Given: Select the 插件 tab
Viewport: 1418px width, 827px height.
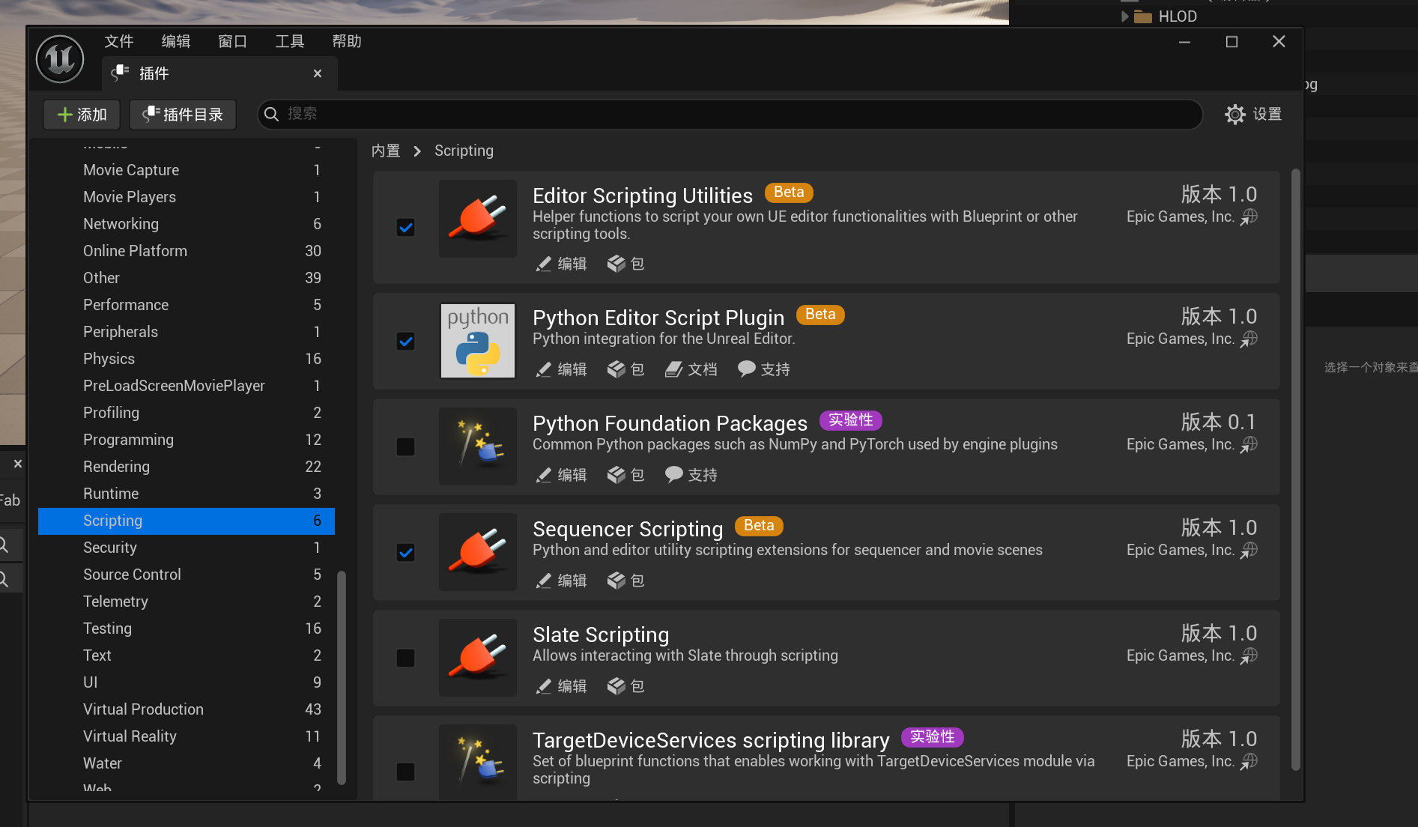Looking at the screenshot, I should (219, 73).
